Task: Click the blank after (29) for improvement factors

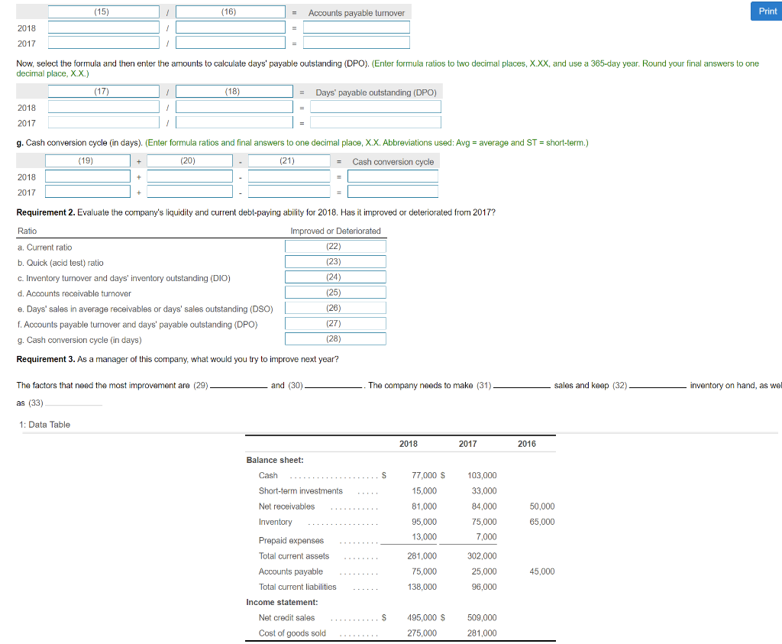Action: [238, 385]
